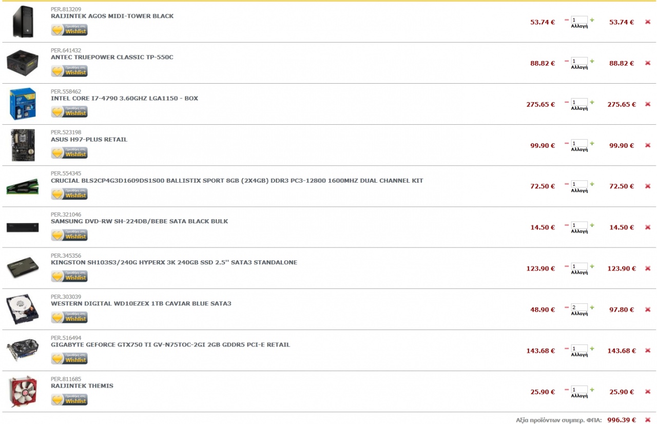Remove Western Digital 1TB drive

[x=648, y=310]
